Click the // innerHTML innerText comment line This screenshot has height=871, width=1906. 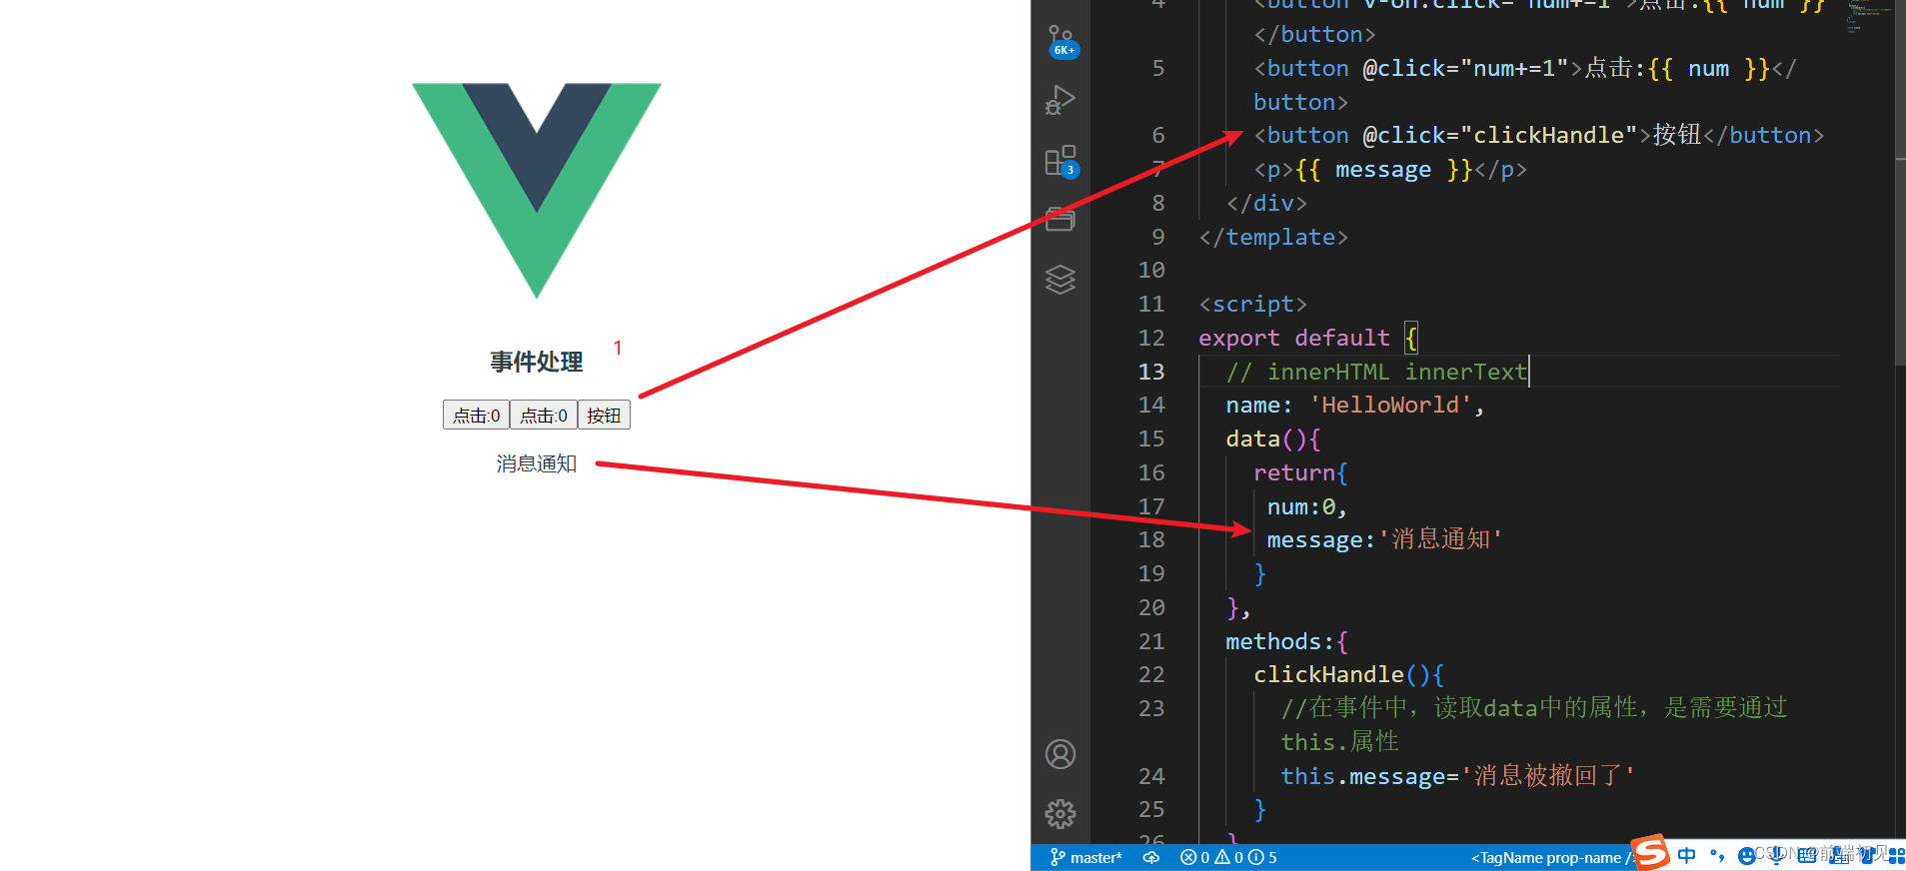[x=1377, y=372]
